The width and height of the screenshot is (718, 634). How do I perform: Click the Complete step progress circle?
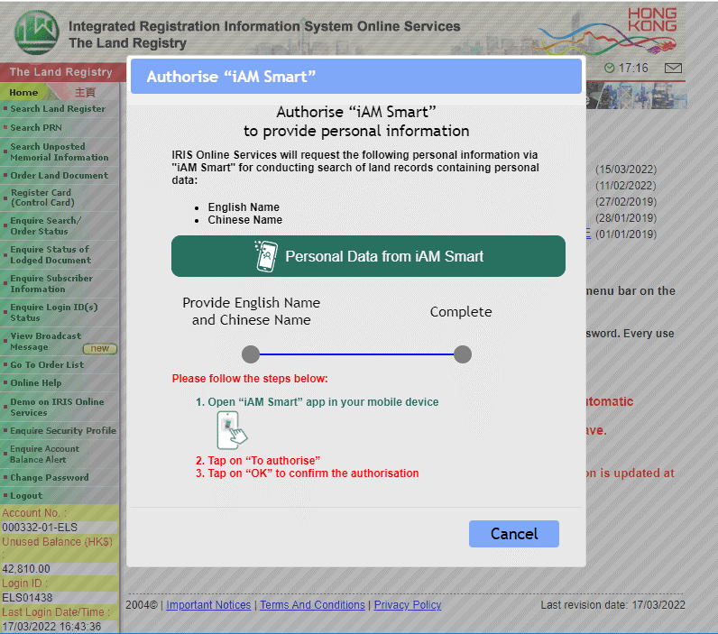click(462, 354)
